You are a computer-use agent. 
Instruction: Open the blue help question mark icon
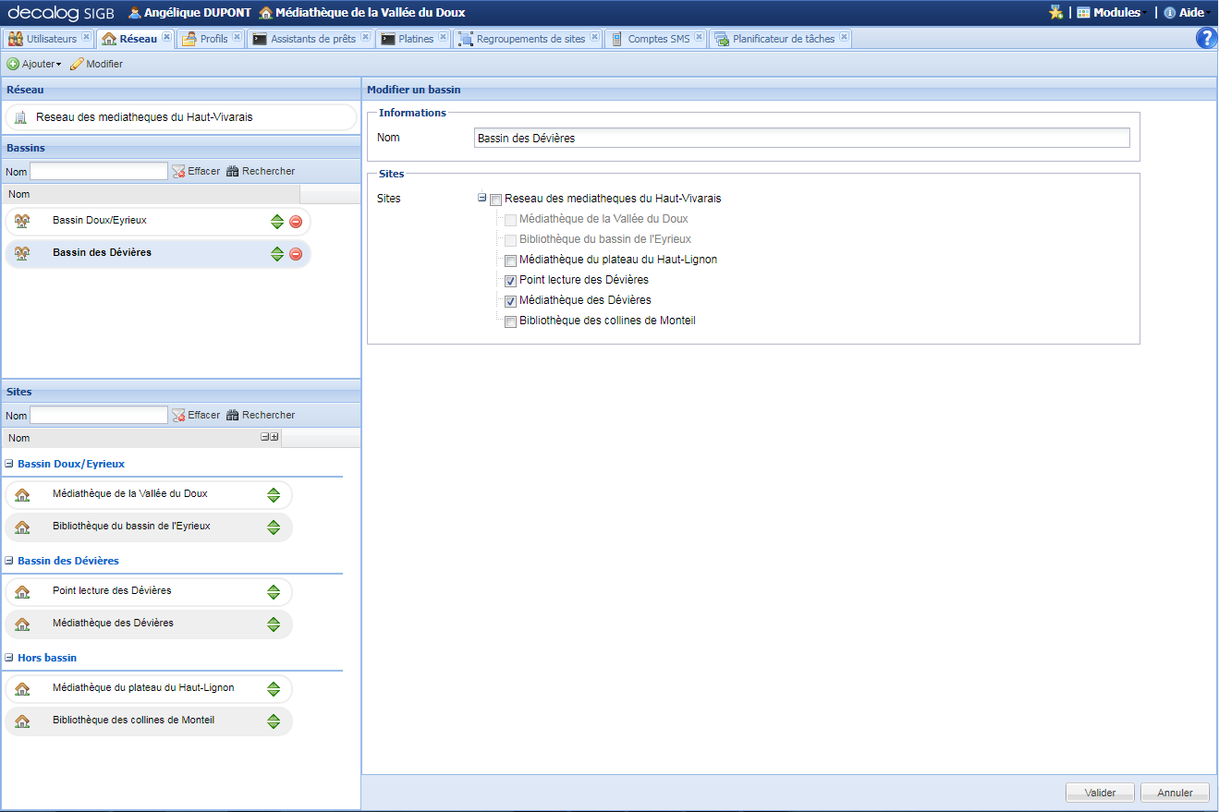1206,38
